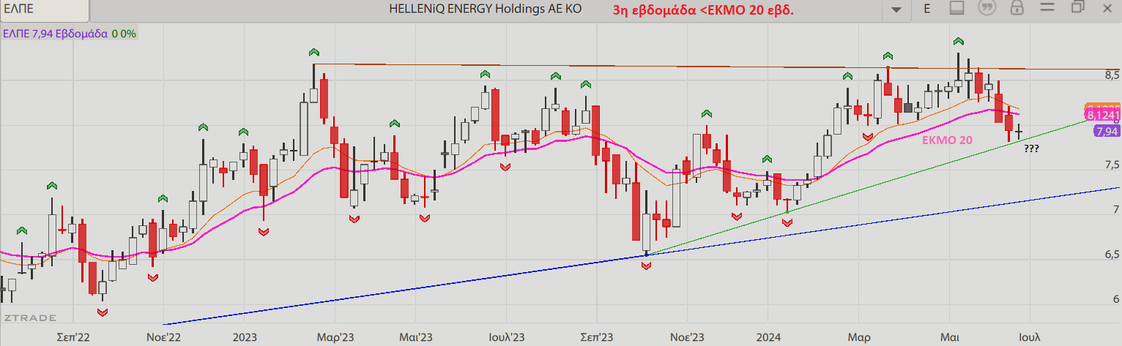Click the purple 7,94 last-price tag
The width and height of the screenshot is (1122, 346).
click(x=1106, y=131)
